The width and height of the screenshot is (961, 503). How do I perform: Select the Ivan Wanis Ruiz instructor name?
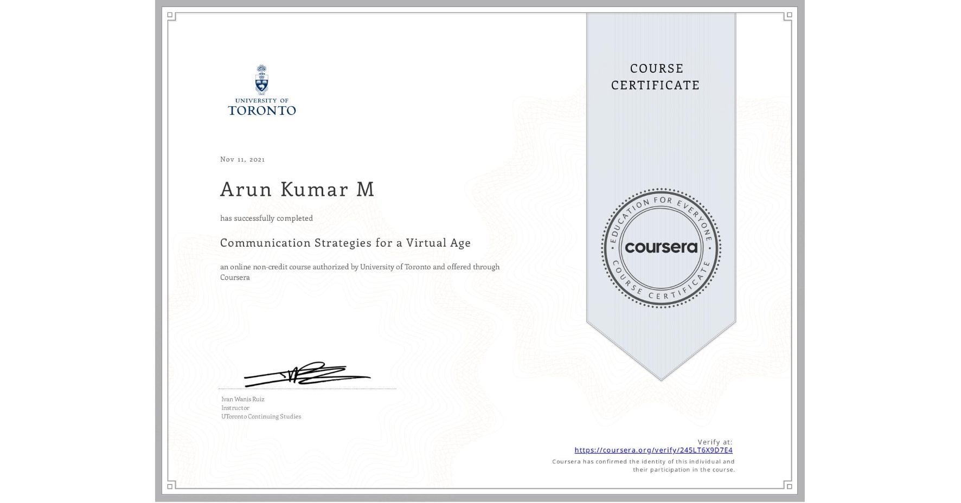(244, 398)
